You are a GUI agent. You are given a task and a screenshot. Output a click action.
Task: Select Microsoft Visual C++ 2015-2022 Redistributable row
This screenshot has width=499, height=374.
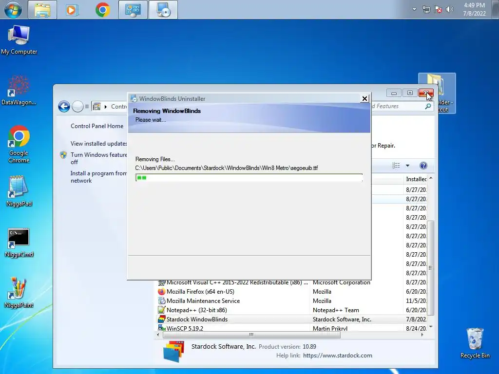click(x=292, y=282)
